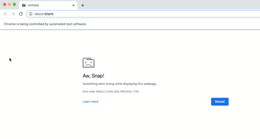Click the sad tab favicon on Untitled tab
Image resolution: width=260 pixels, height=139 pixels.
tap(24, 5)
